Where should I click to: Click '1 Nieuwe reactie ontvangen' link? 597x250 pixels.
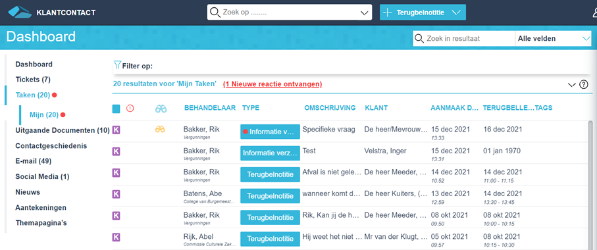(x=273, y=84)
